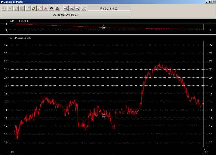This screenshot has height=155, width=216.
Task: Click the camera snapshot icon
Action: pyautogui.click(x=52, y=8)
